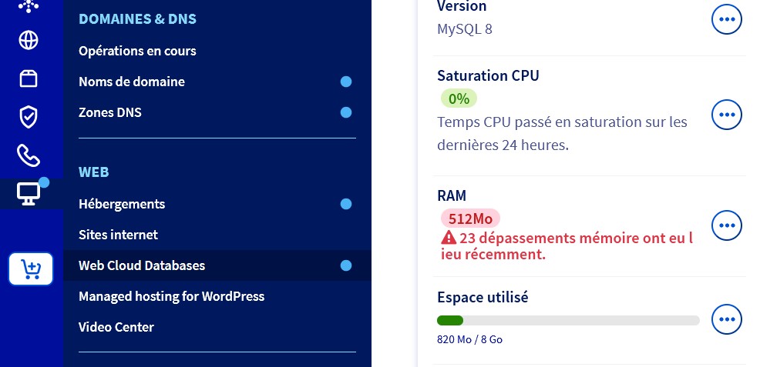Click the add-to-cart order button
760x367 pixels.
pos(31,269)
